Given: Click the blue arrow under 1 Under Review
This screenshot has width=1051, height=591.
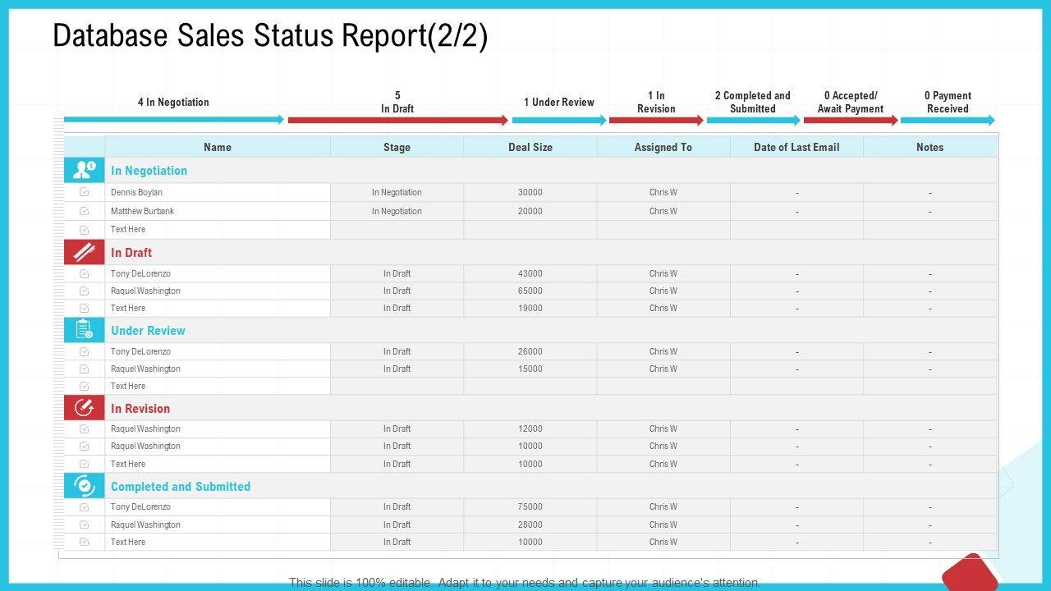Looking at the screenshot, I should (559, 120).
